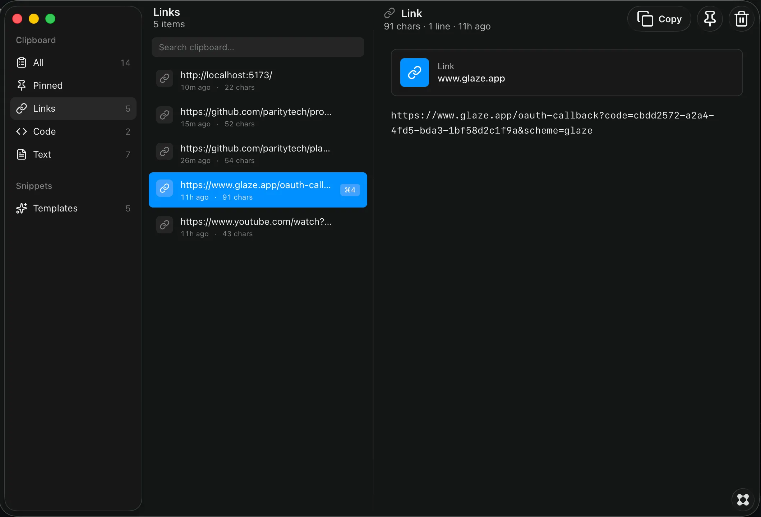Viewport: 761px width, 517px height.
Task: Select the http://localhost:5173/ entry
Action: [x=258, y=81]
